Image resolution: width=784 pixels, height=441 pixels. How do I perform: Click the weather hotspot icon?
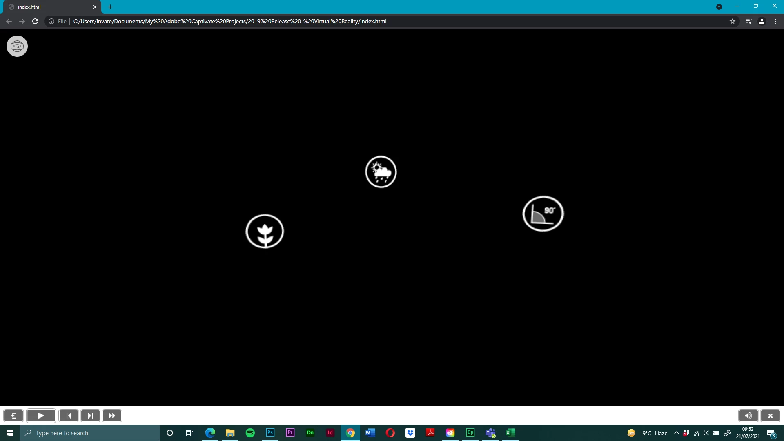[381, 172]
